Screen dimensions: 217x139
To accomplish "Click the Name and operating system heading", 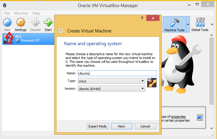I will [x=93, y=44].
